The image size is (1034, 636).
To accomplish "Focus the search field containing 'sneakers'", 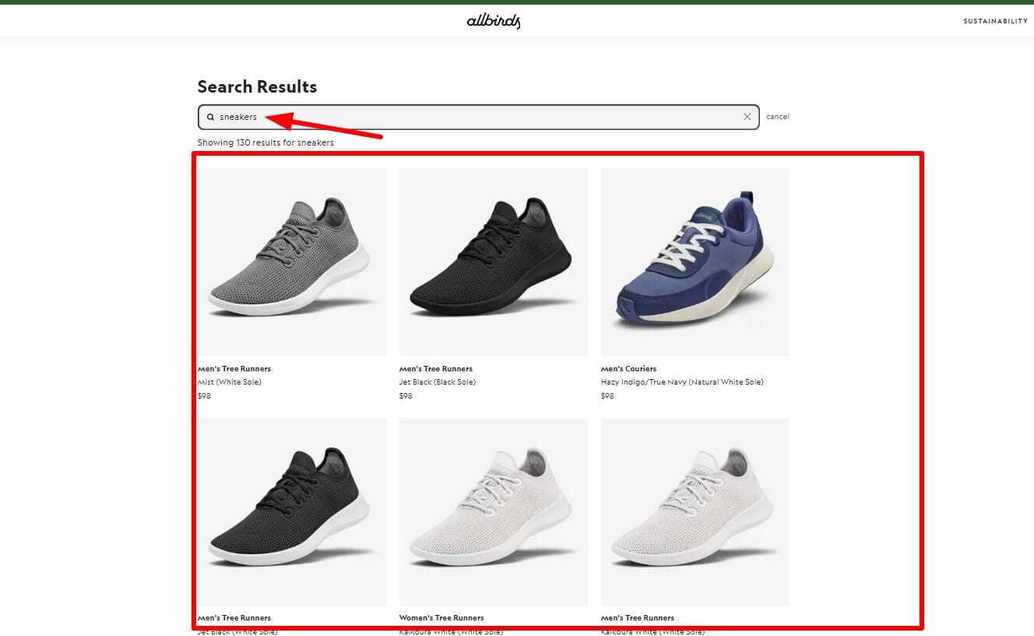I will (467, 117).
